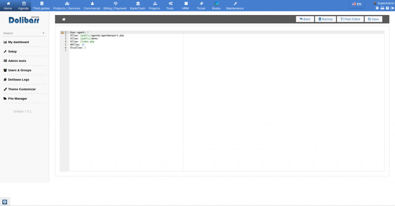Click the Backup button

tap(325, 19)
